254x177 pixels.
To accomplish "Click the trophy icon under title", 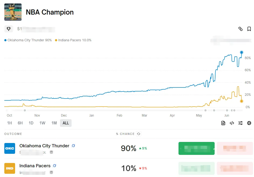I will [x=9, y=29].
